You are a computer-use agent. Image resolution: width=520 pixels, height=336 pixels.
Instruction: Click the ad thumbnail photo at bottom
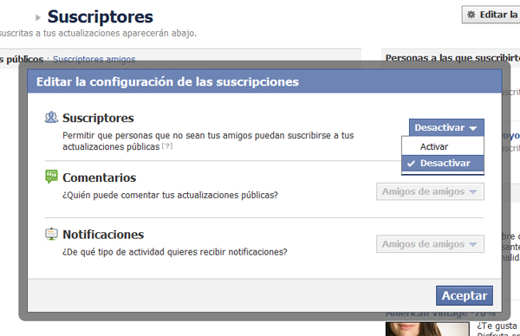click(427, 329)
